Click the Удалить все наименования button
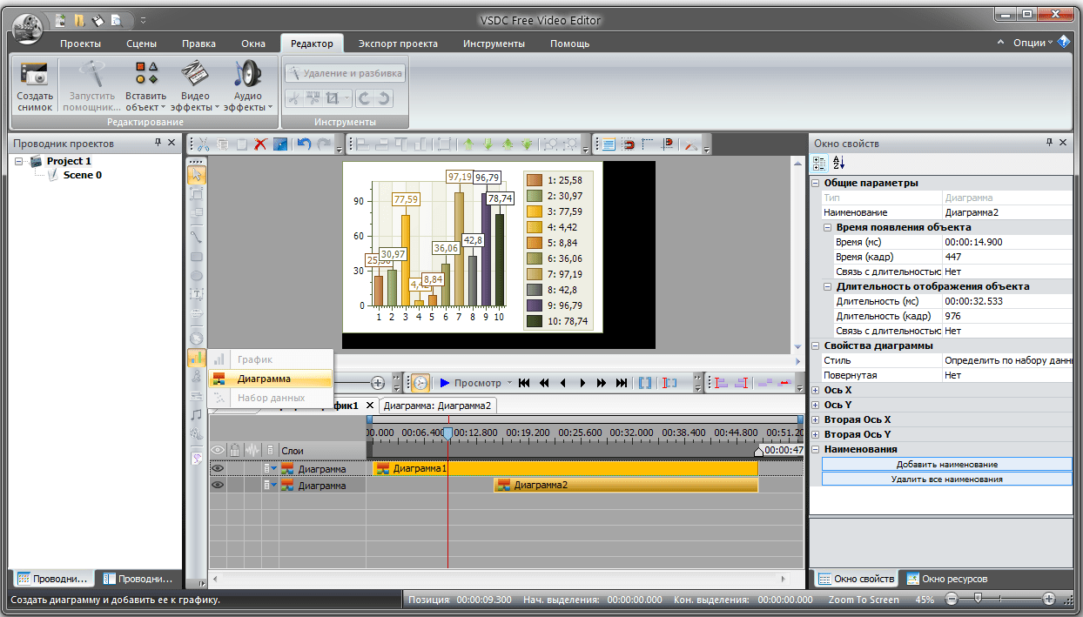 pos(947,480)
